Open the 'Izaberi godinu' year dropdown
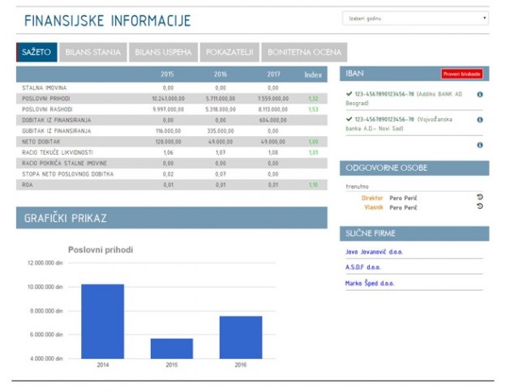The width and height of the screenshot is (519, 392). tap(414, 18)
